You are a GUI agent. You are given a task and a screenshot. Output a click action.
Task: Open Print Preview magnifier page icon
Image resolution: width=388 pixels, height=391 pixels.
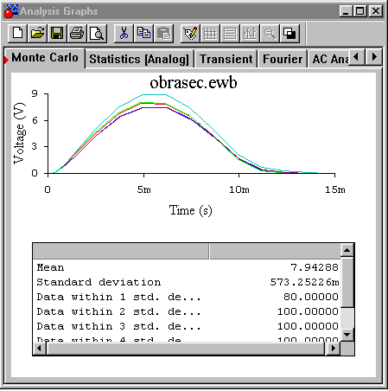click(x=97, y=33)
